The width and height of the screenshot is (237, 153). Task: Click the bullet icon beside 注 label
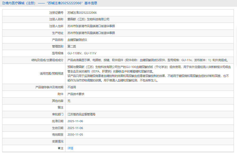[59, 148]
